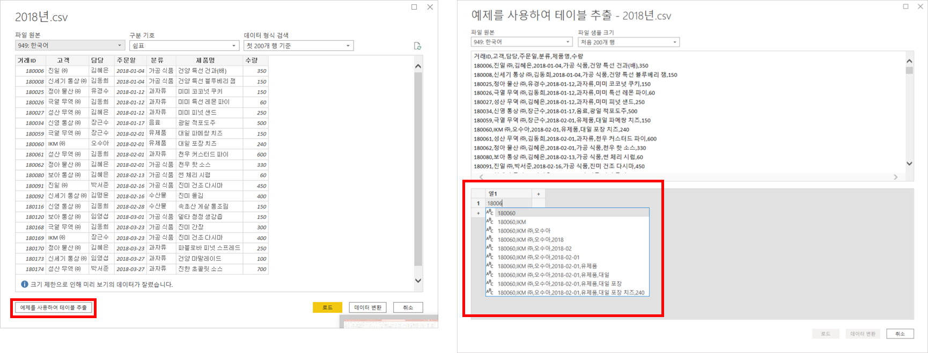Click the scroll-up arrow of the data preview table
This screenshot has width=928, height=353.
pos(418,66)
